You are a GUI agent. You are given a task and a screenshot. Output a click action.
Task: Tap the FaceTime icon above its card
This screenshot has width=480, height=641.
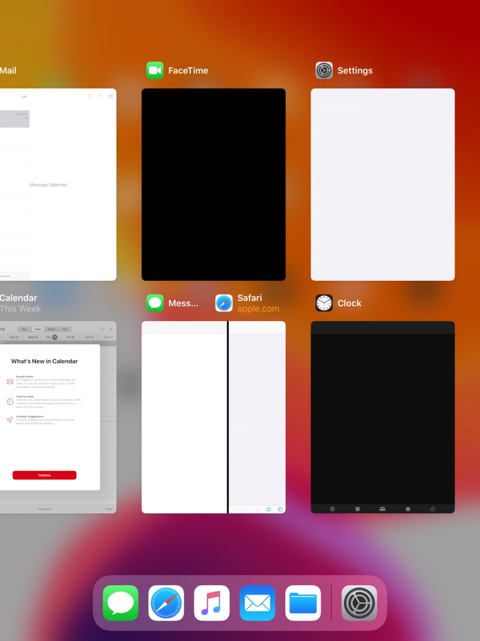click(155, 71)
